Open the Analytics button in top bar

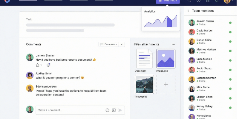point(168,1)
